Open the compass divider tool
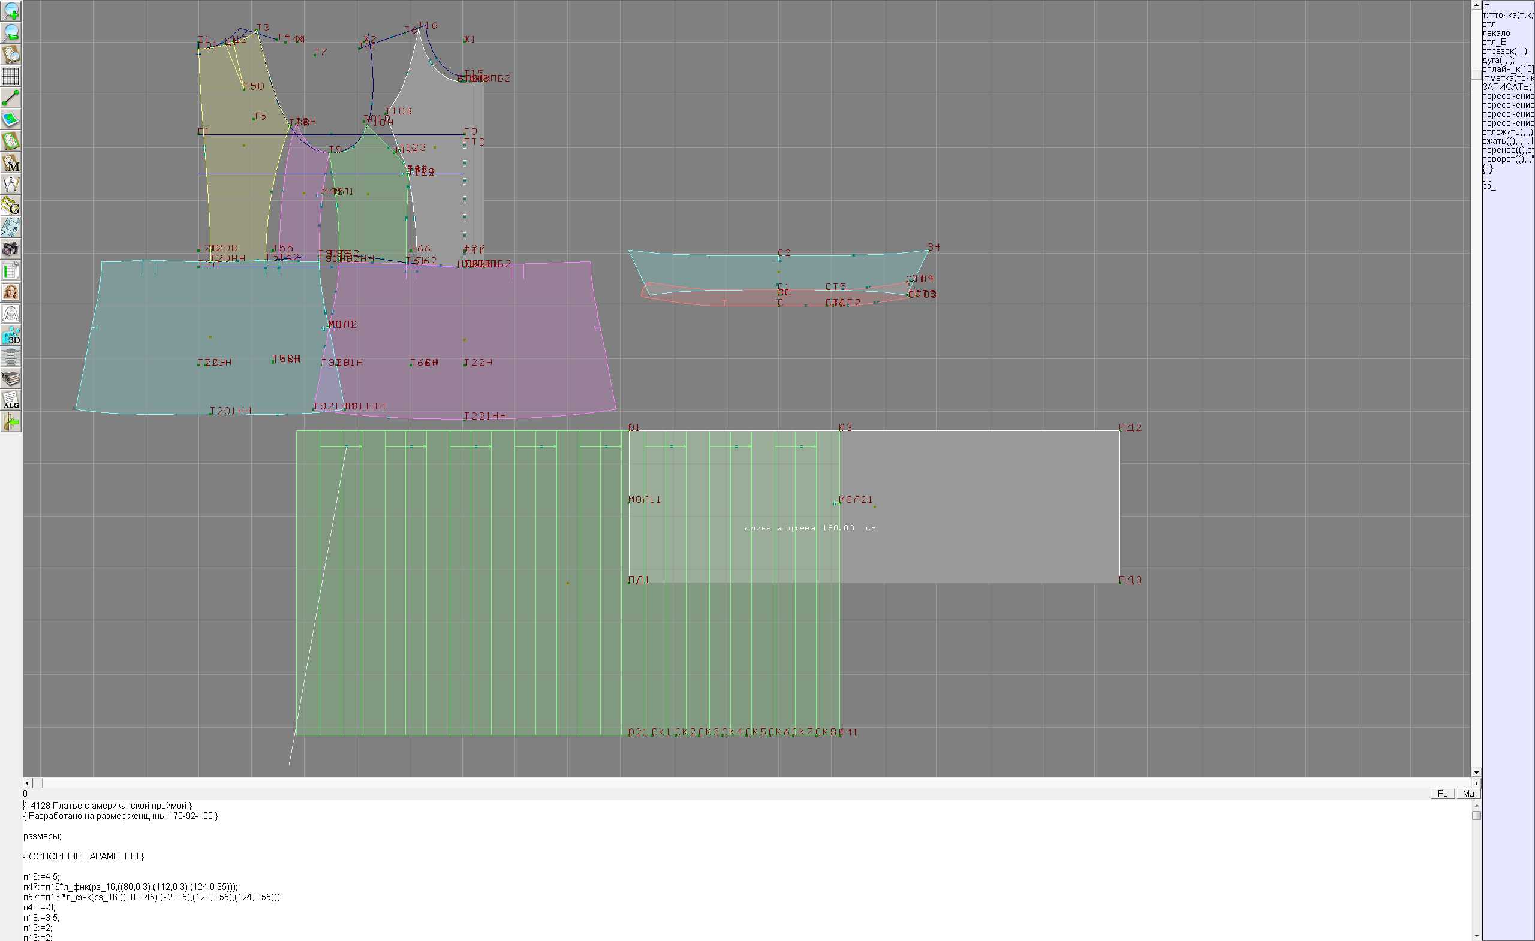The image size is (1535, 941). point(11,185)
